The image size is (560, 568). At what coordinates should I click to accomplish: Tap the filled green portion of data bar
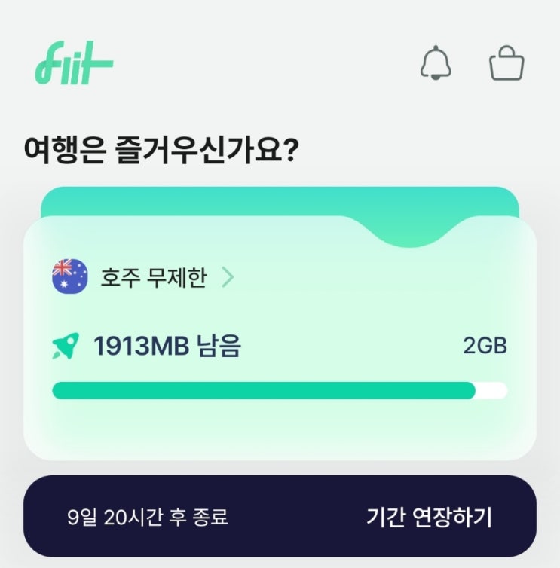tap(264, 390)
